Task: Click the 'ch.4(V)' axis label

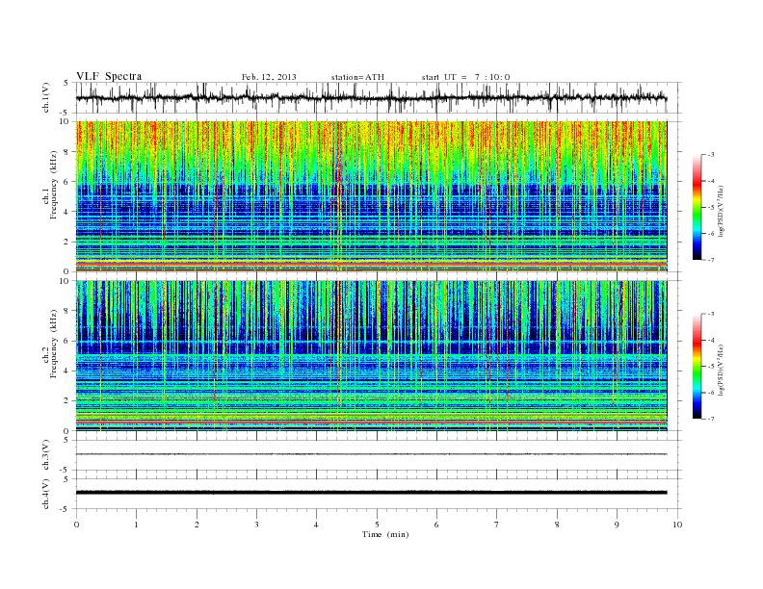Action: [46, 494]
